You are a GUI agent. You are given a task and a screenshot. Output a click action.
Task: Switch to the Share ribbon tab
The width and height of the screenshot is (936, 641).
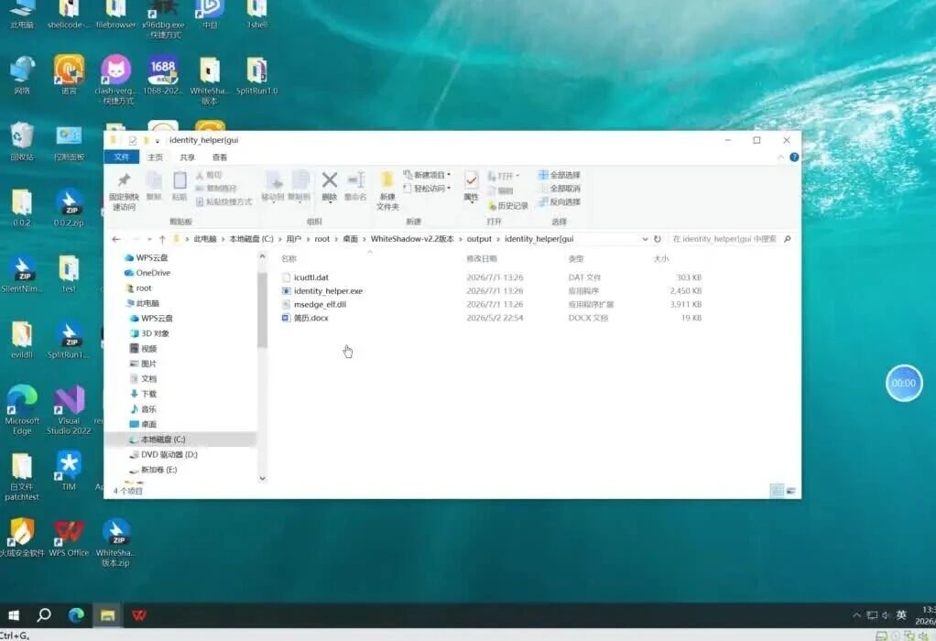[x=188, y=157]
